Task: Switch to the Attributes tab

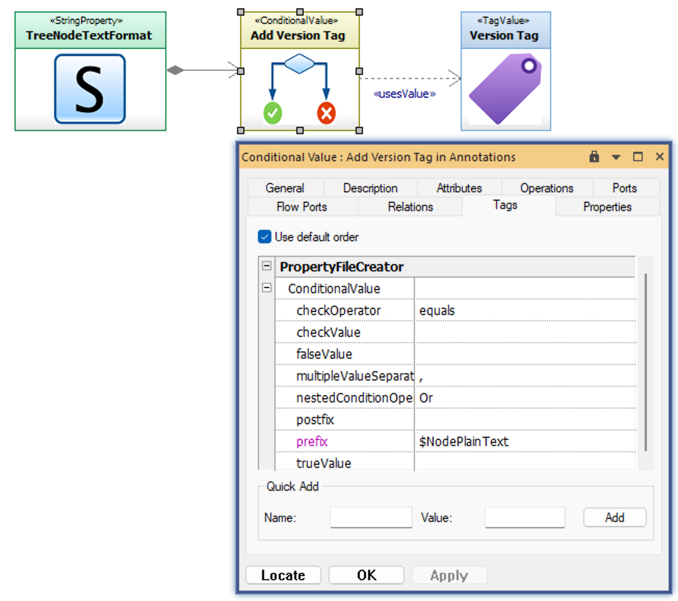Action: click(459, 188)
